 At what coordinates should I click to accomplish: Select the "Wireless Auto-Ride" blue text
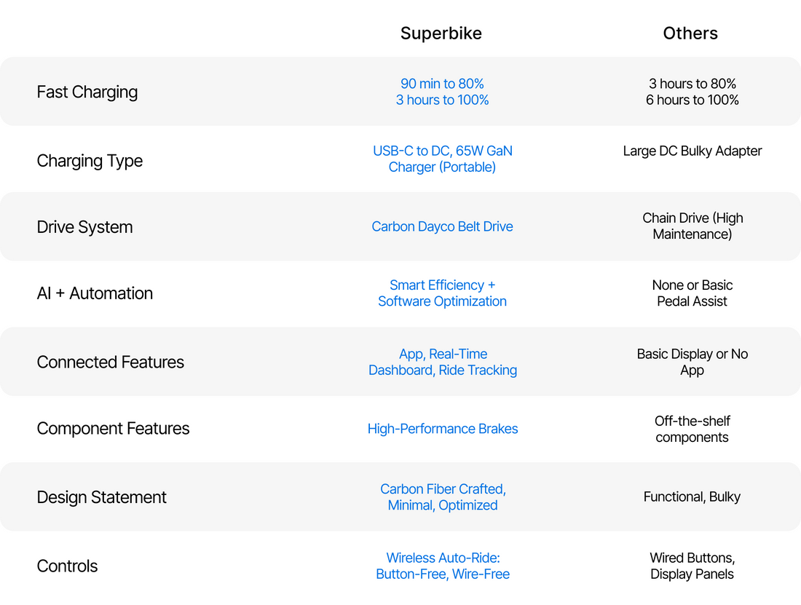(x=442, y=558)
